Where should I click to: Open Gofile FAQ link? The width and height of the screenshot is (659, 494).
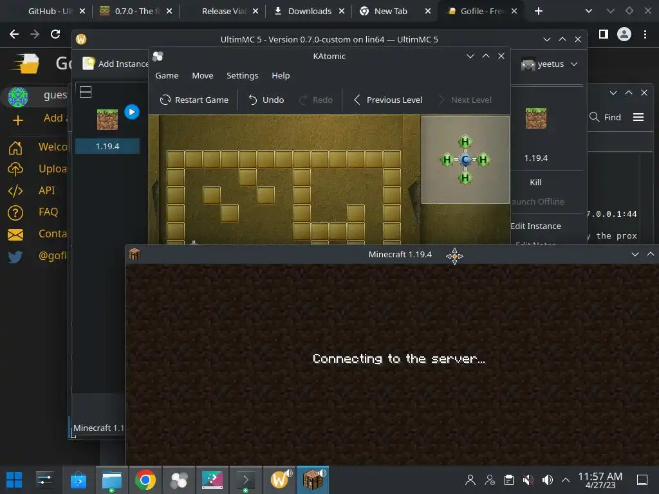point(33,212)
